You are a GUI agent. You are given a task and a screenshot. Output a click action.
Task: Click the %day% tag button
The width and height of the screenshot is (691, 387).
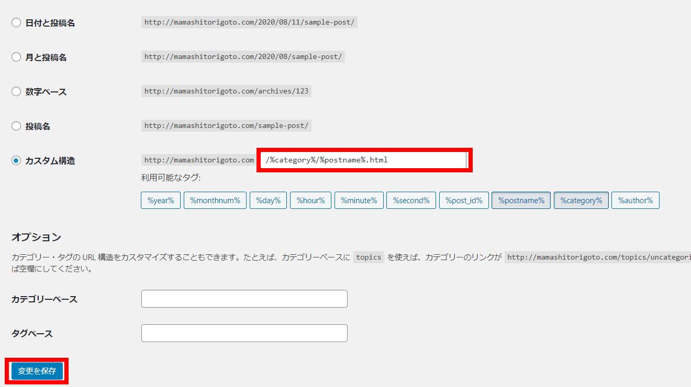click(268, 201)
